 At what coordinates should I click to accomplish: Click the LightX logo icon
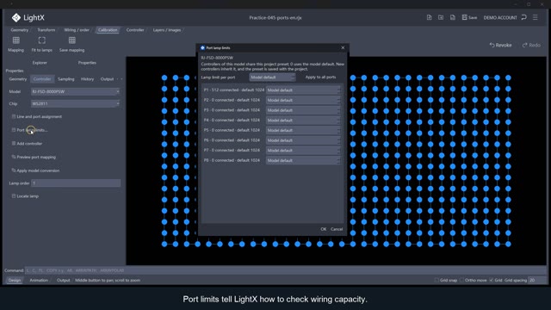pyautogui.click(x=15, y=17)
